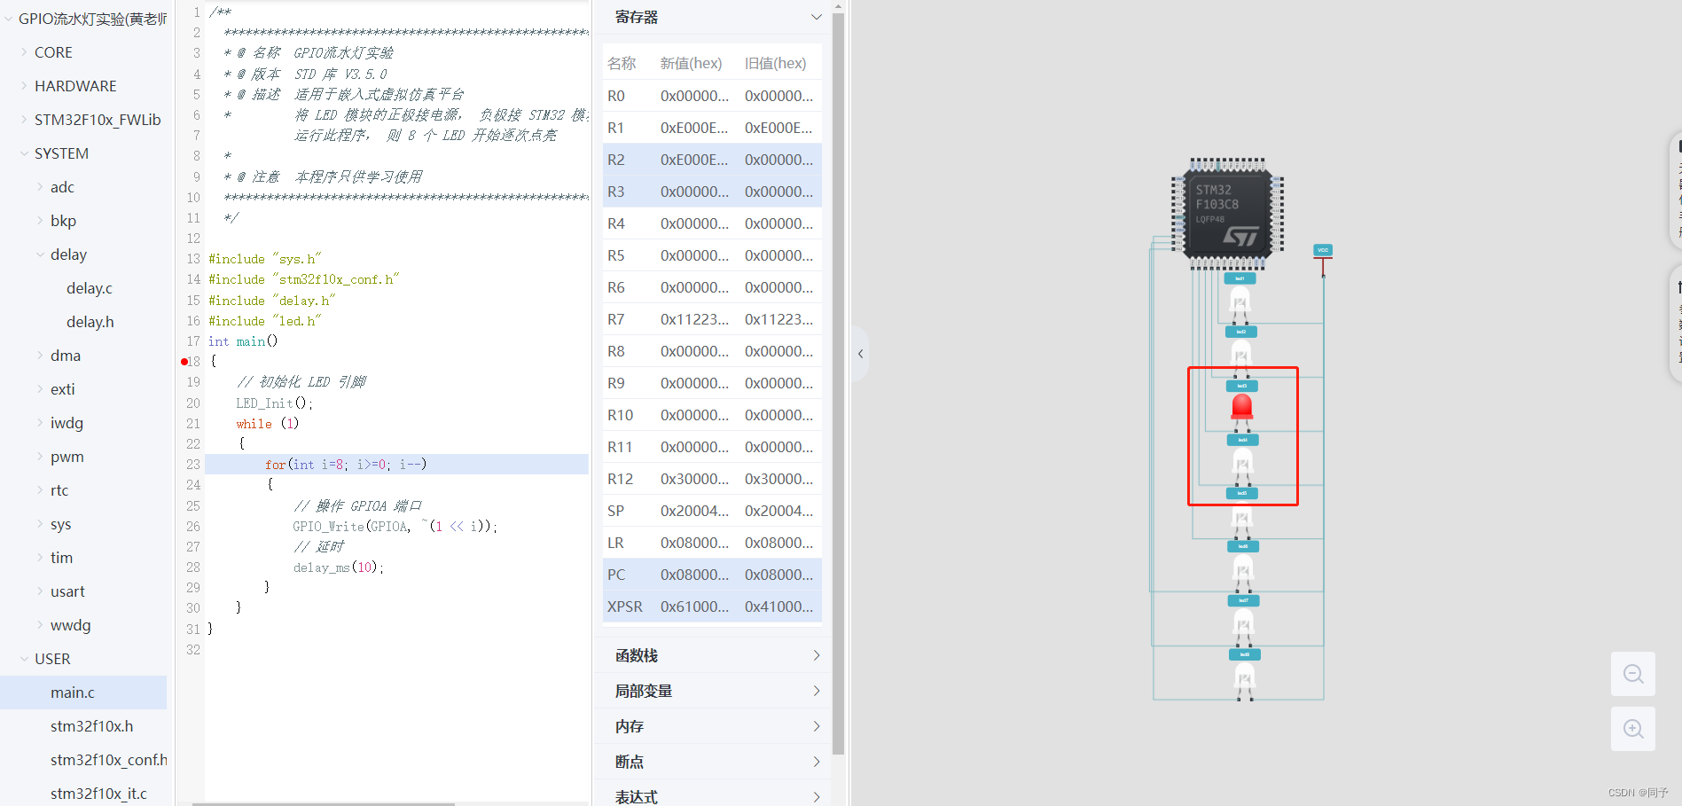
Task: Click the LED_Init() code line
Action: (274, 403)
